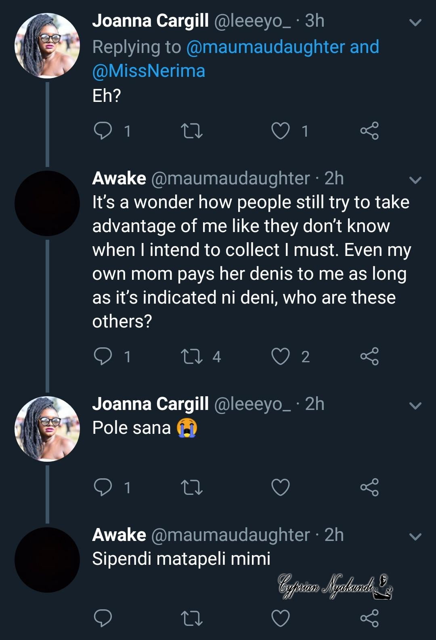
Task: Reply to the "Pole sana" tweet
Action: coord(103,487)
